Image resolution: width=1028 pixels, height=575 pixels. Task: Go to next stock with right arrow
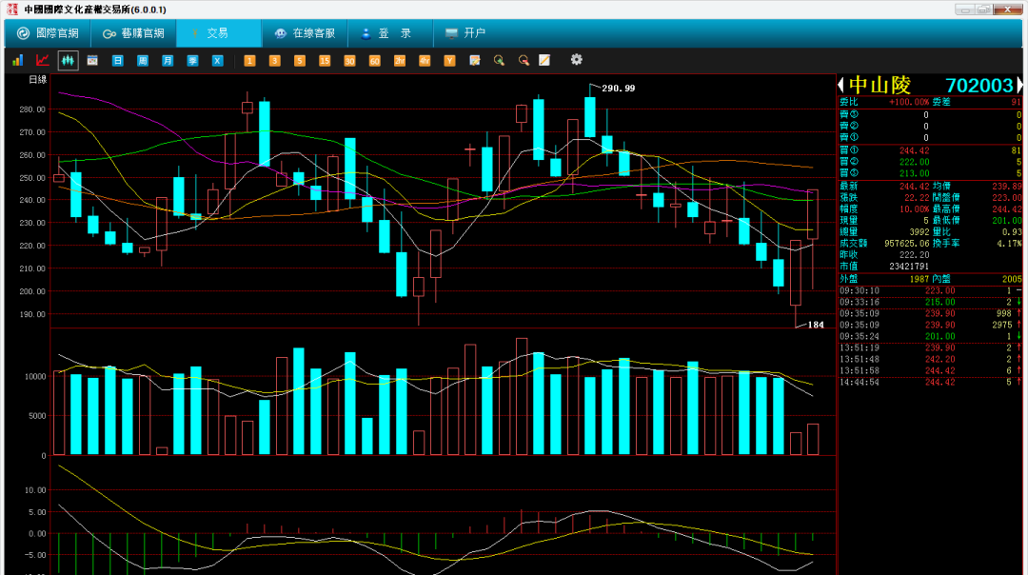coord(1019,85)
